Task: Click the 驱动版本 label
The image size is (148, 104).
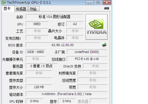Action: click(x=16, y=94)
